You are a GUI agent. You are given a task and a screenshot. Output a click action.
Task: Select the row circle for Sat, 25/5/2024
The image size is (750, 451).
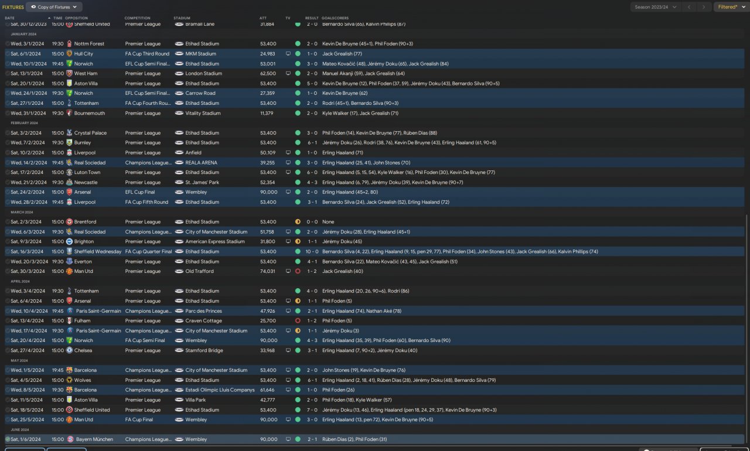(x=8, y=420)
